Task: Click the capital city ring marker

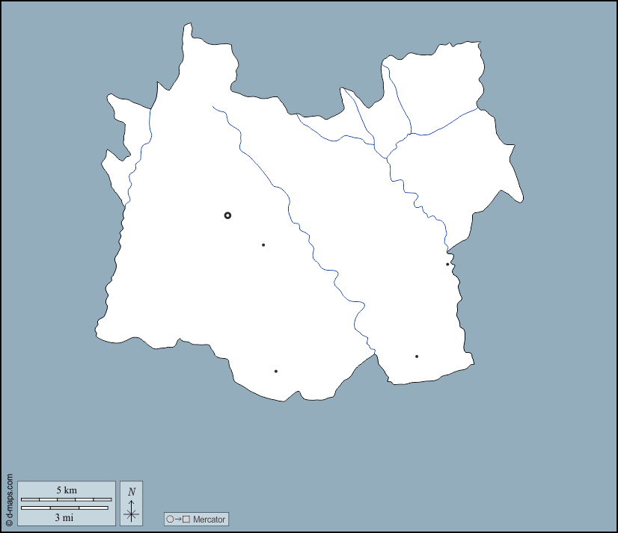Action: (x=227, y=215)
